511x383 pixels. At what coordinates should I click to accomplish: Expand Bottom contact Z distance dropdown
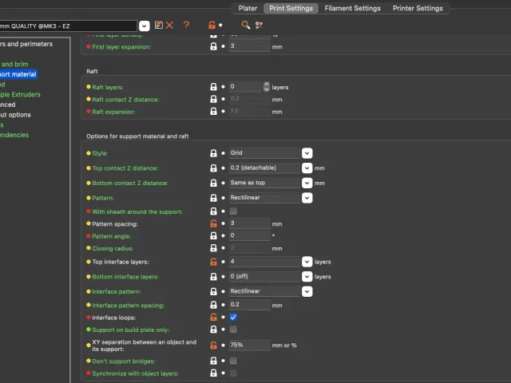click(x=307, y=183)
